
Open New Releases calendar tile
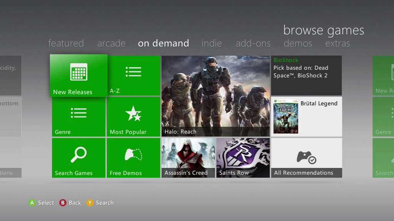(78, 76)
